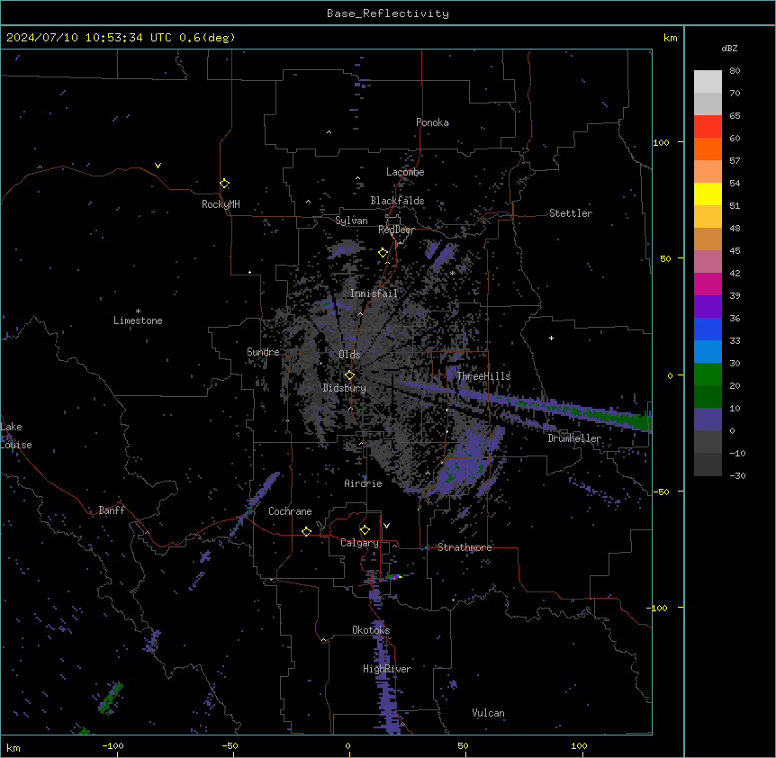Click the Lake Louise label
This screenshot has height=758, width=776.
16,436
